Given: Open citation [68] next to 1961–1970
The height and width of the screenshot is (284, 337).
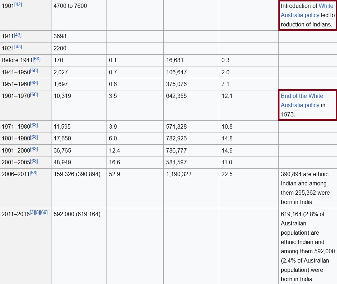Looking at the screenshot, I should pyautogui.click(x=34, y=94).
